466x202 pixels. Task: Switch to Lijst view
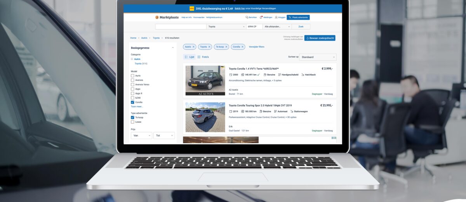tap(189, 57)
